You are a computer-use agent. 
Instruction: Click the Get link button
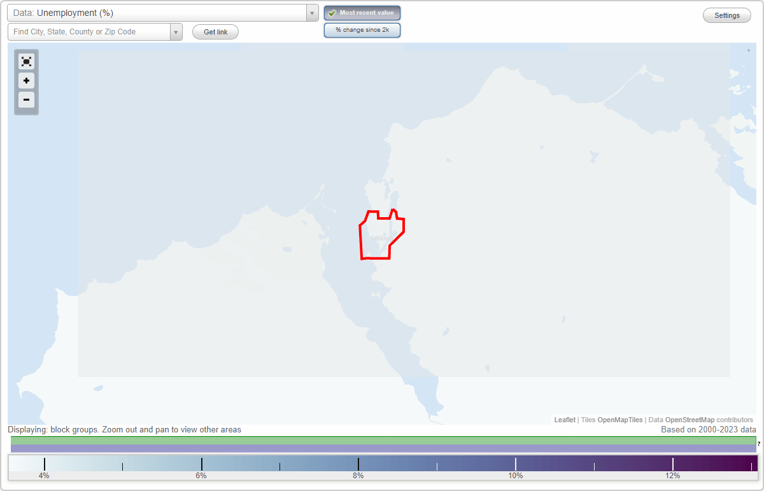(x=215, y=32)
